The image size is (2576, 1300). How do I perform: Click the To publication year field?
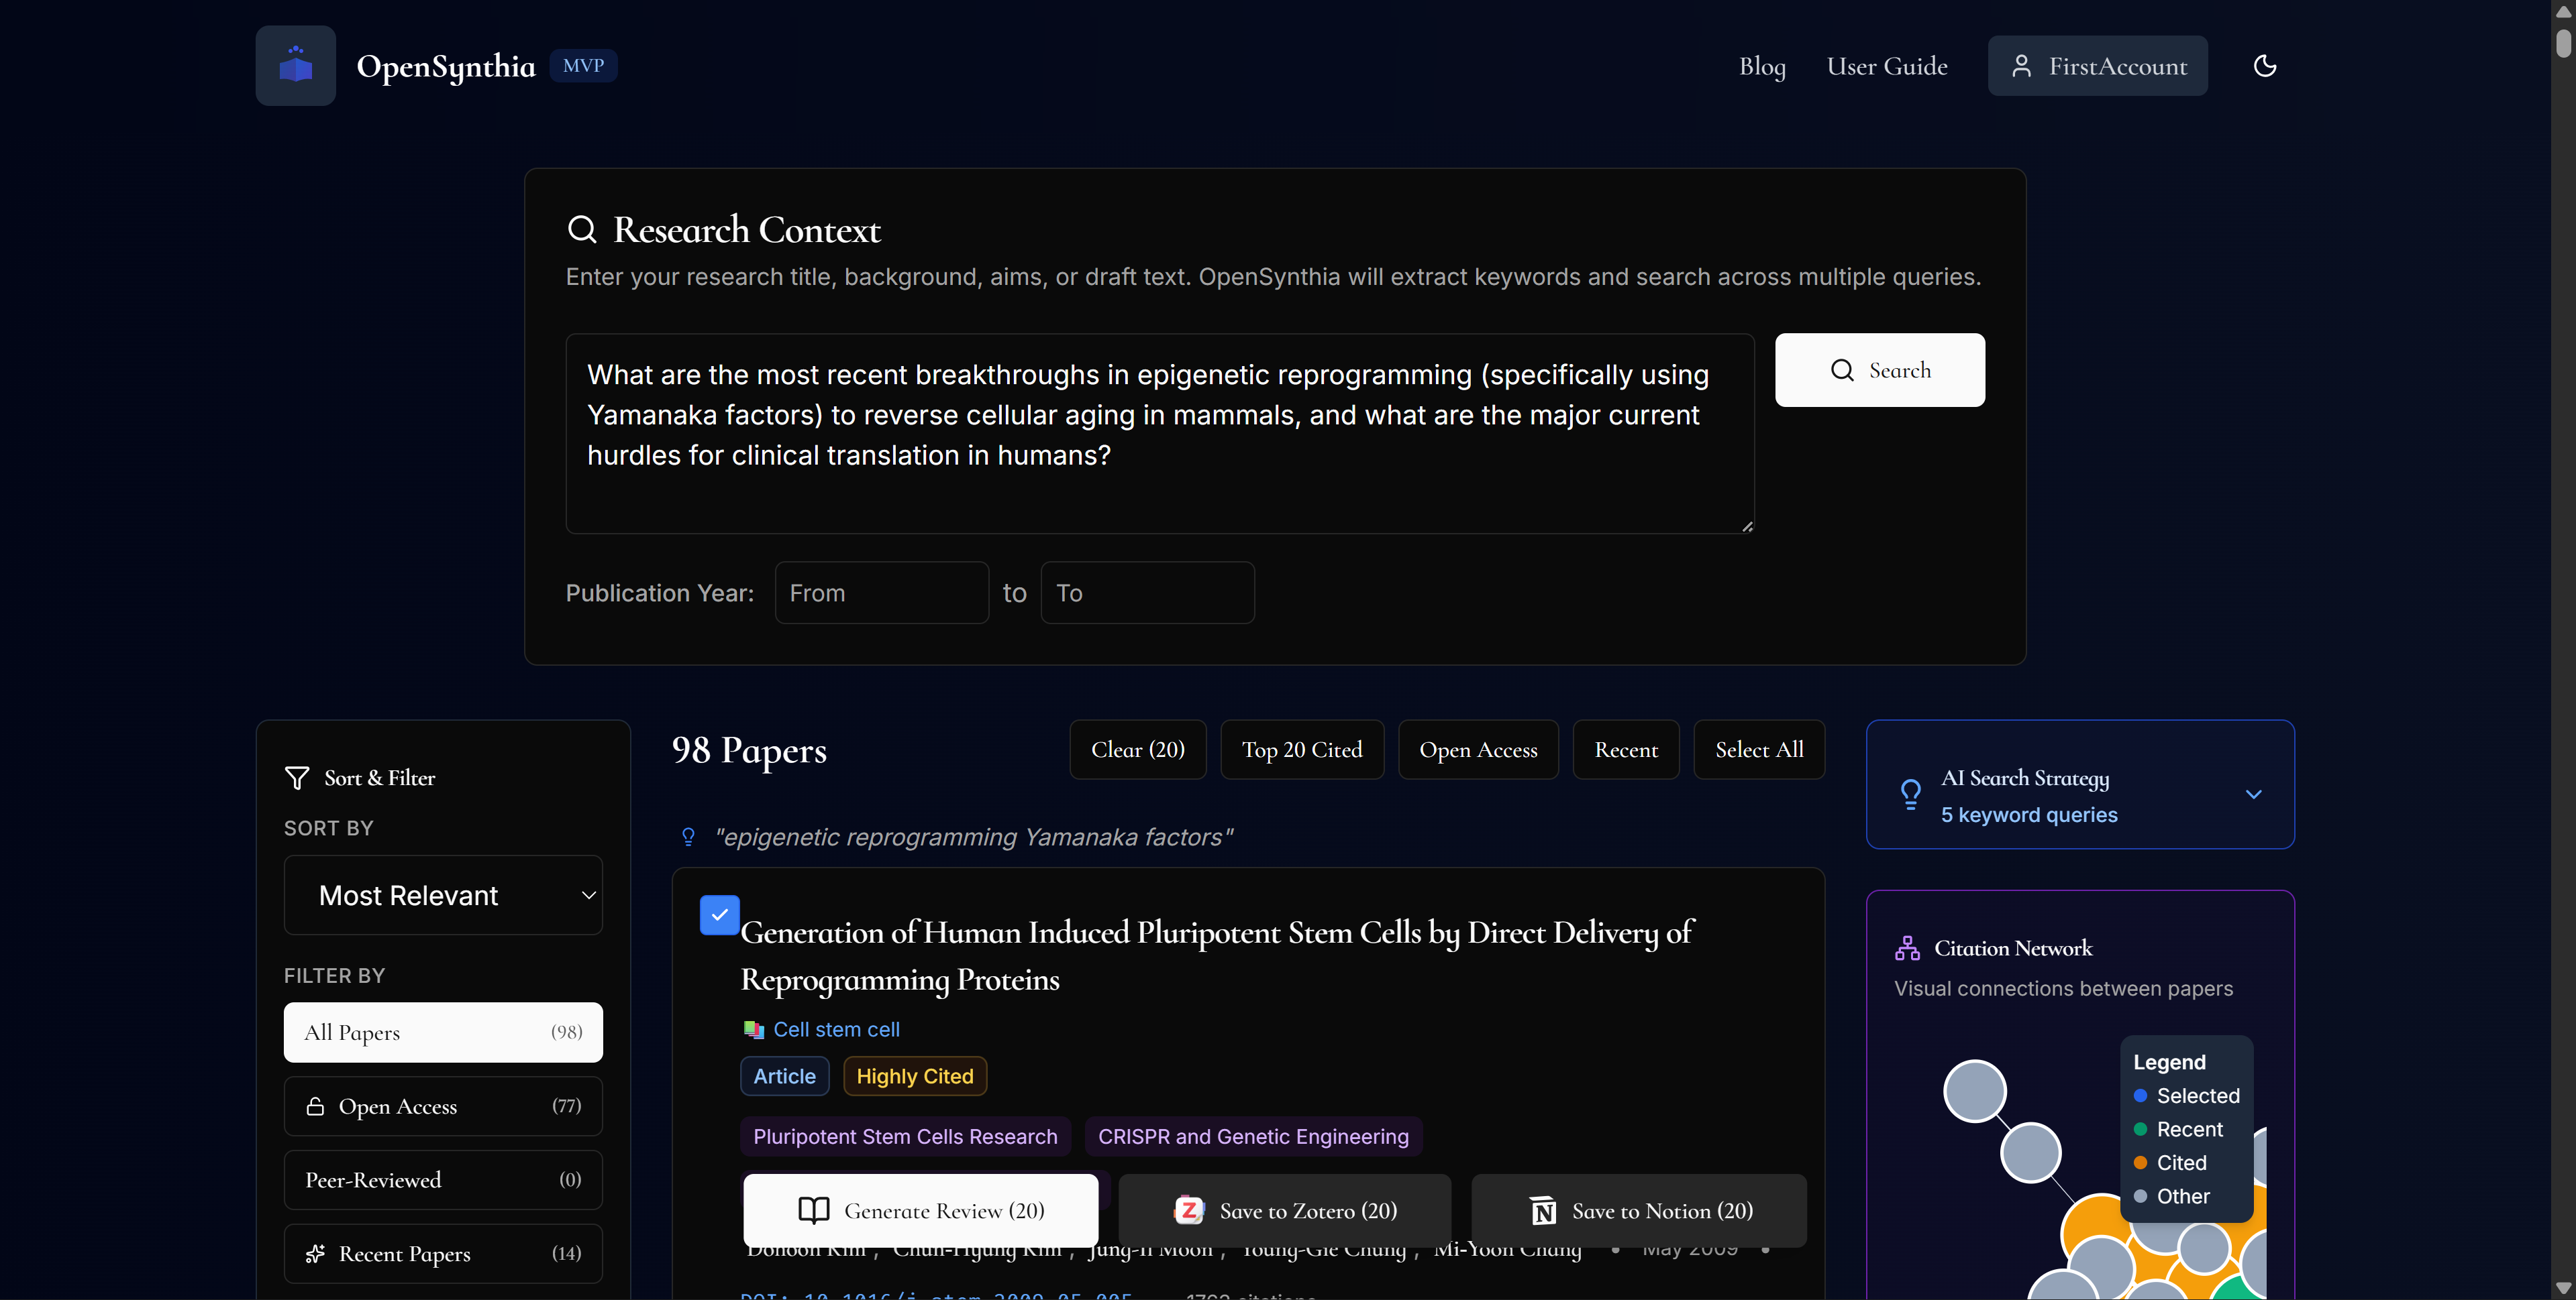(x=1147, y=591)
